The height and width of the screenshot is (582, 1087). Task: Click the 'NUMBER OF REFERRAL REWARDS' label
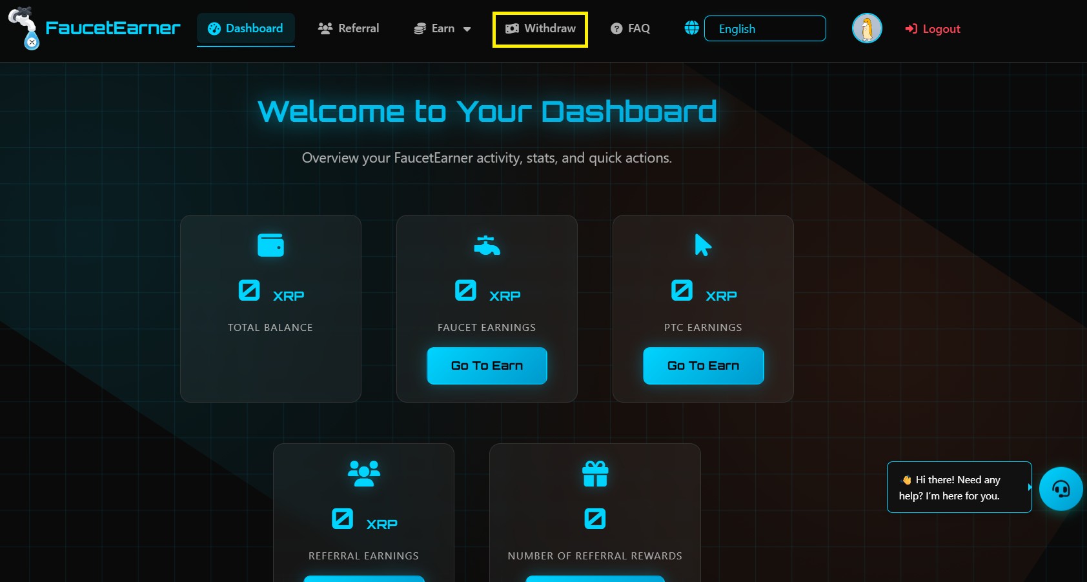[595, 556]
